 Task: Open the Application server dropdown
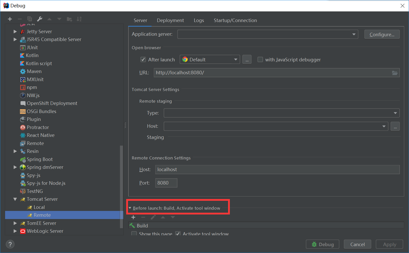354,34
